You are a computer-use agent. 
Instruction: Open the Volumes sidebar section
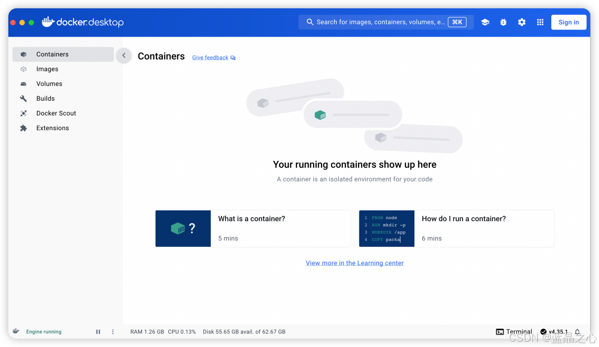pyautogui.click(x=63, y=84)
